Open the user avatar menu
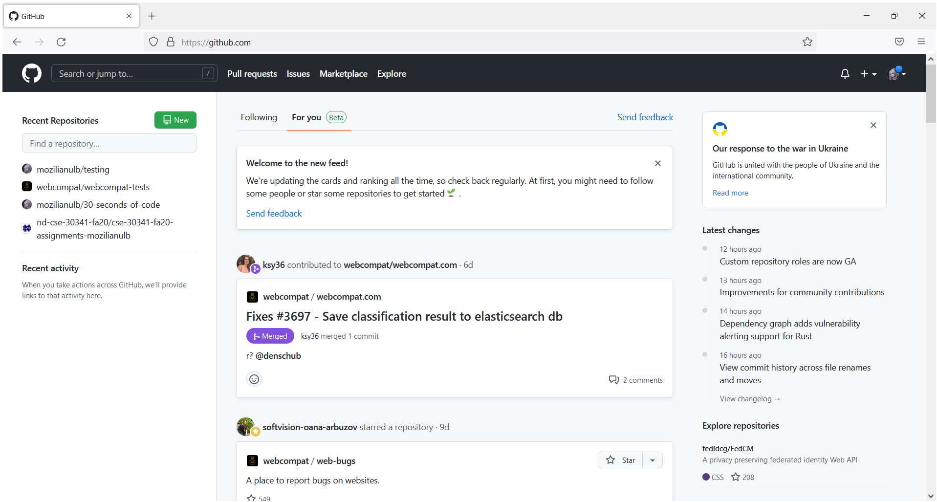 (896, 73)
